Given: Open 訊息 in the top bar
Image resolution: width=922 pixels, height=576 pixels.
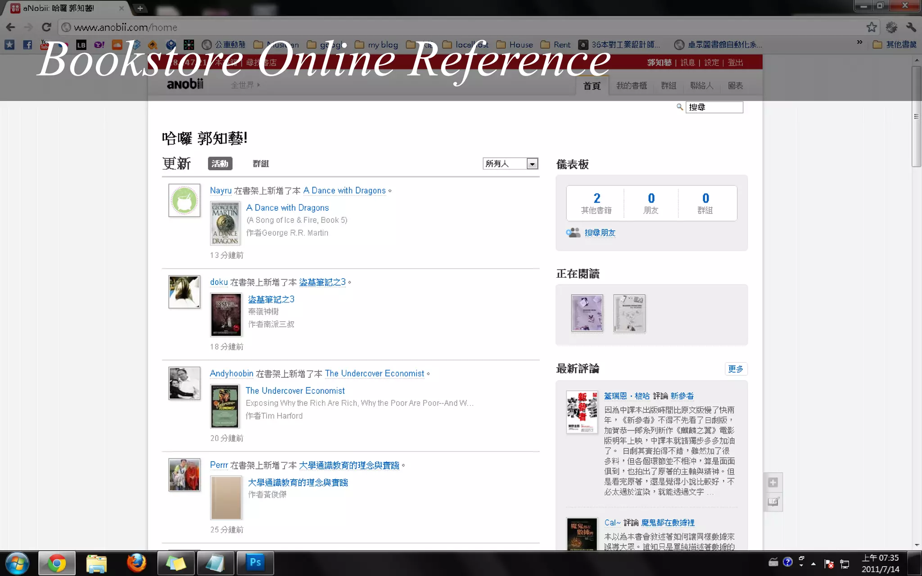Looking at the screenshot, I should pos(688,63).
